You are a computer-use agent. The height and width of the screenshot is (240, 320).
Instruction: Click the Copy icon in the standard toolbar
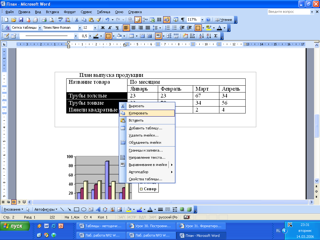(84, 20)
